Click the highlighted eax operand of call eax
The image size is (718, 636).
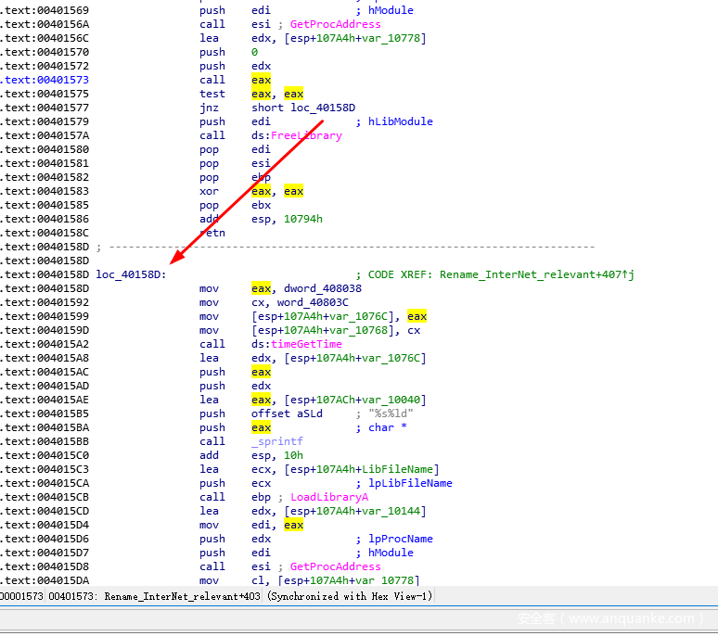(x=261, y=80)
